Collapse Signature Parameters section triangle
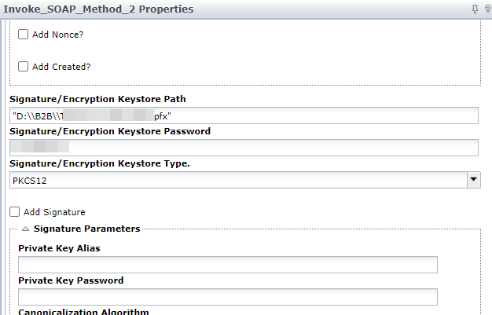The height and width of the screenshot is (315, 492). [25, 229]
